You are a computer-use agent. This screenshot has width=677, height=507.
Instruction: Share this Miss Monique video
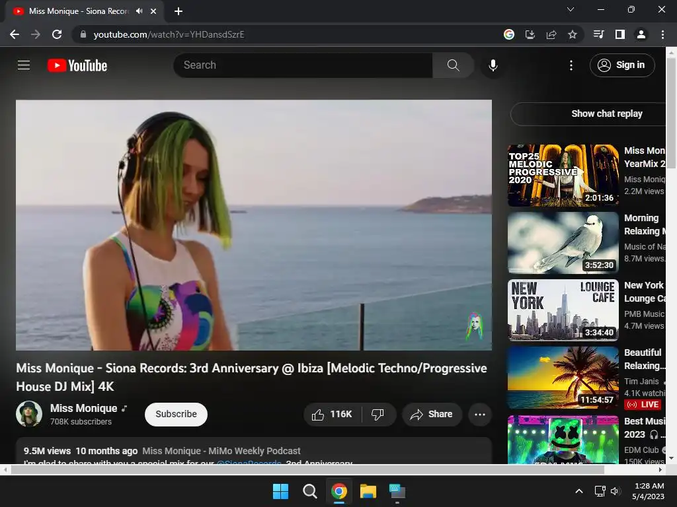[x=432, y=415]
